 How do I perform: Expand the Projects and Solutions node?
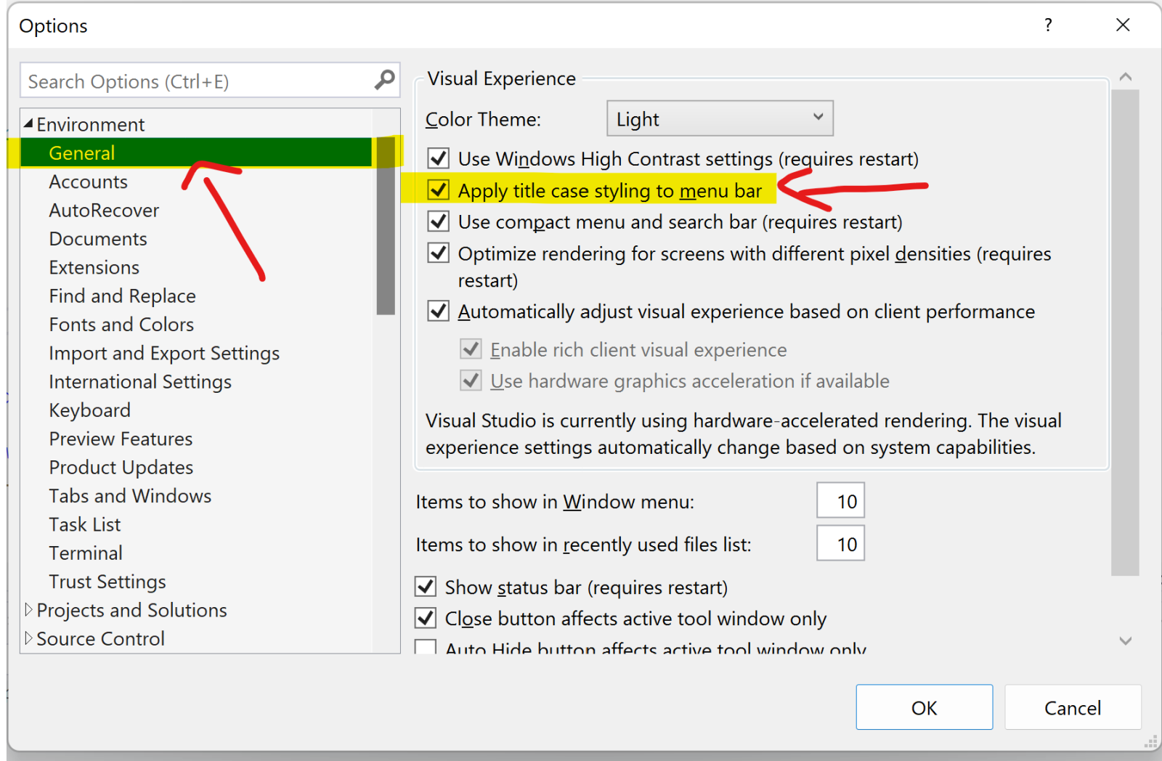29,609
